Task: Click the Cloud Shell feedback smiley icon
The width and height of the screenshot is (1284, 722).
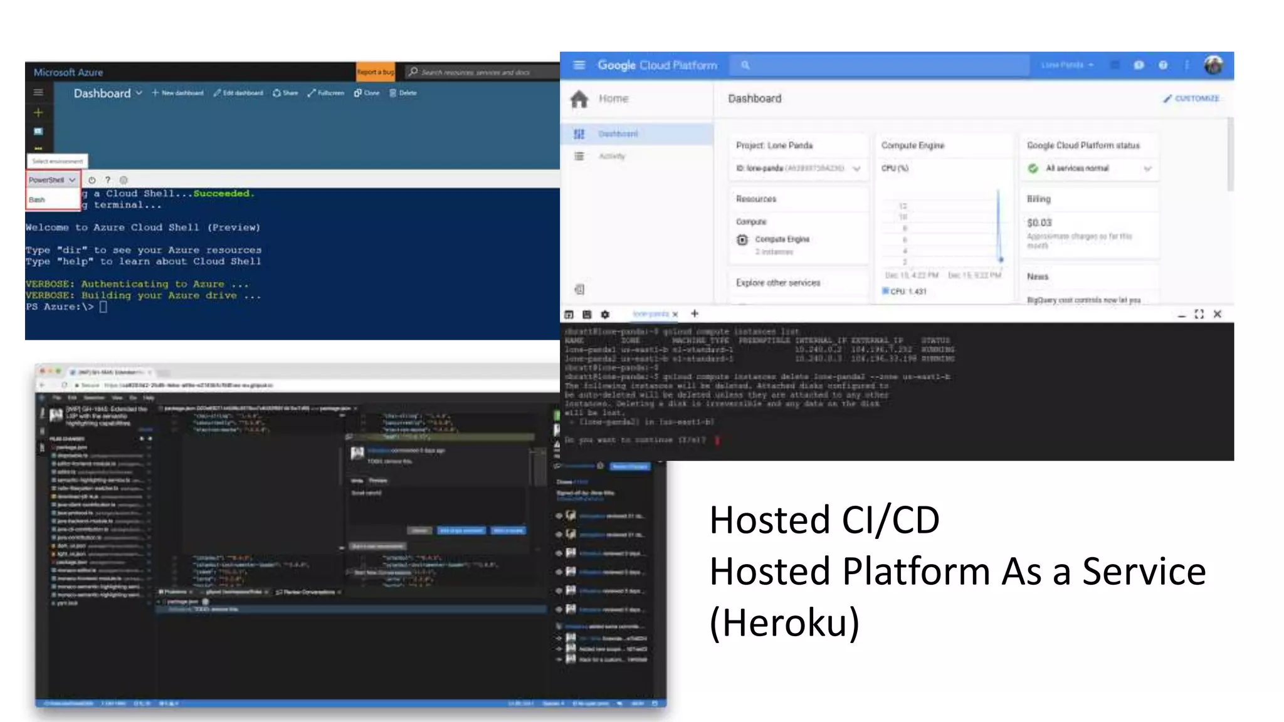Action: pos(124,180)
